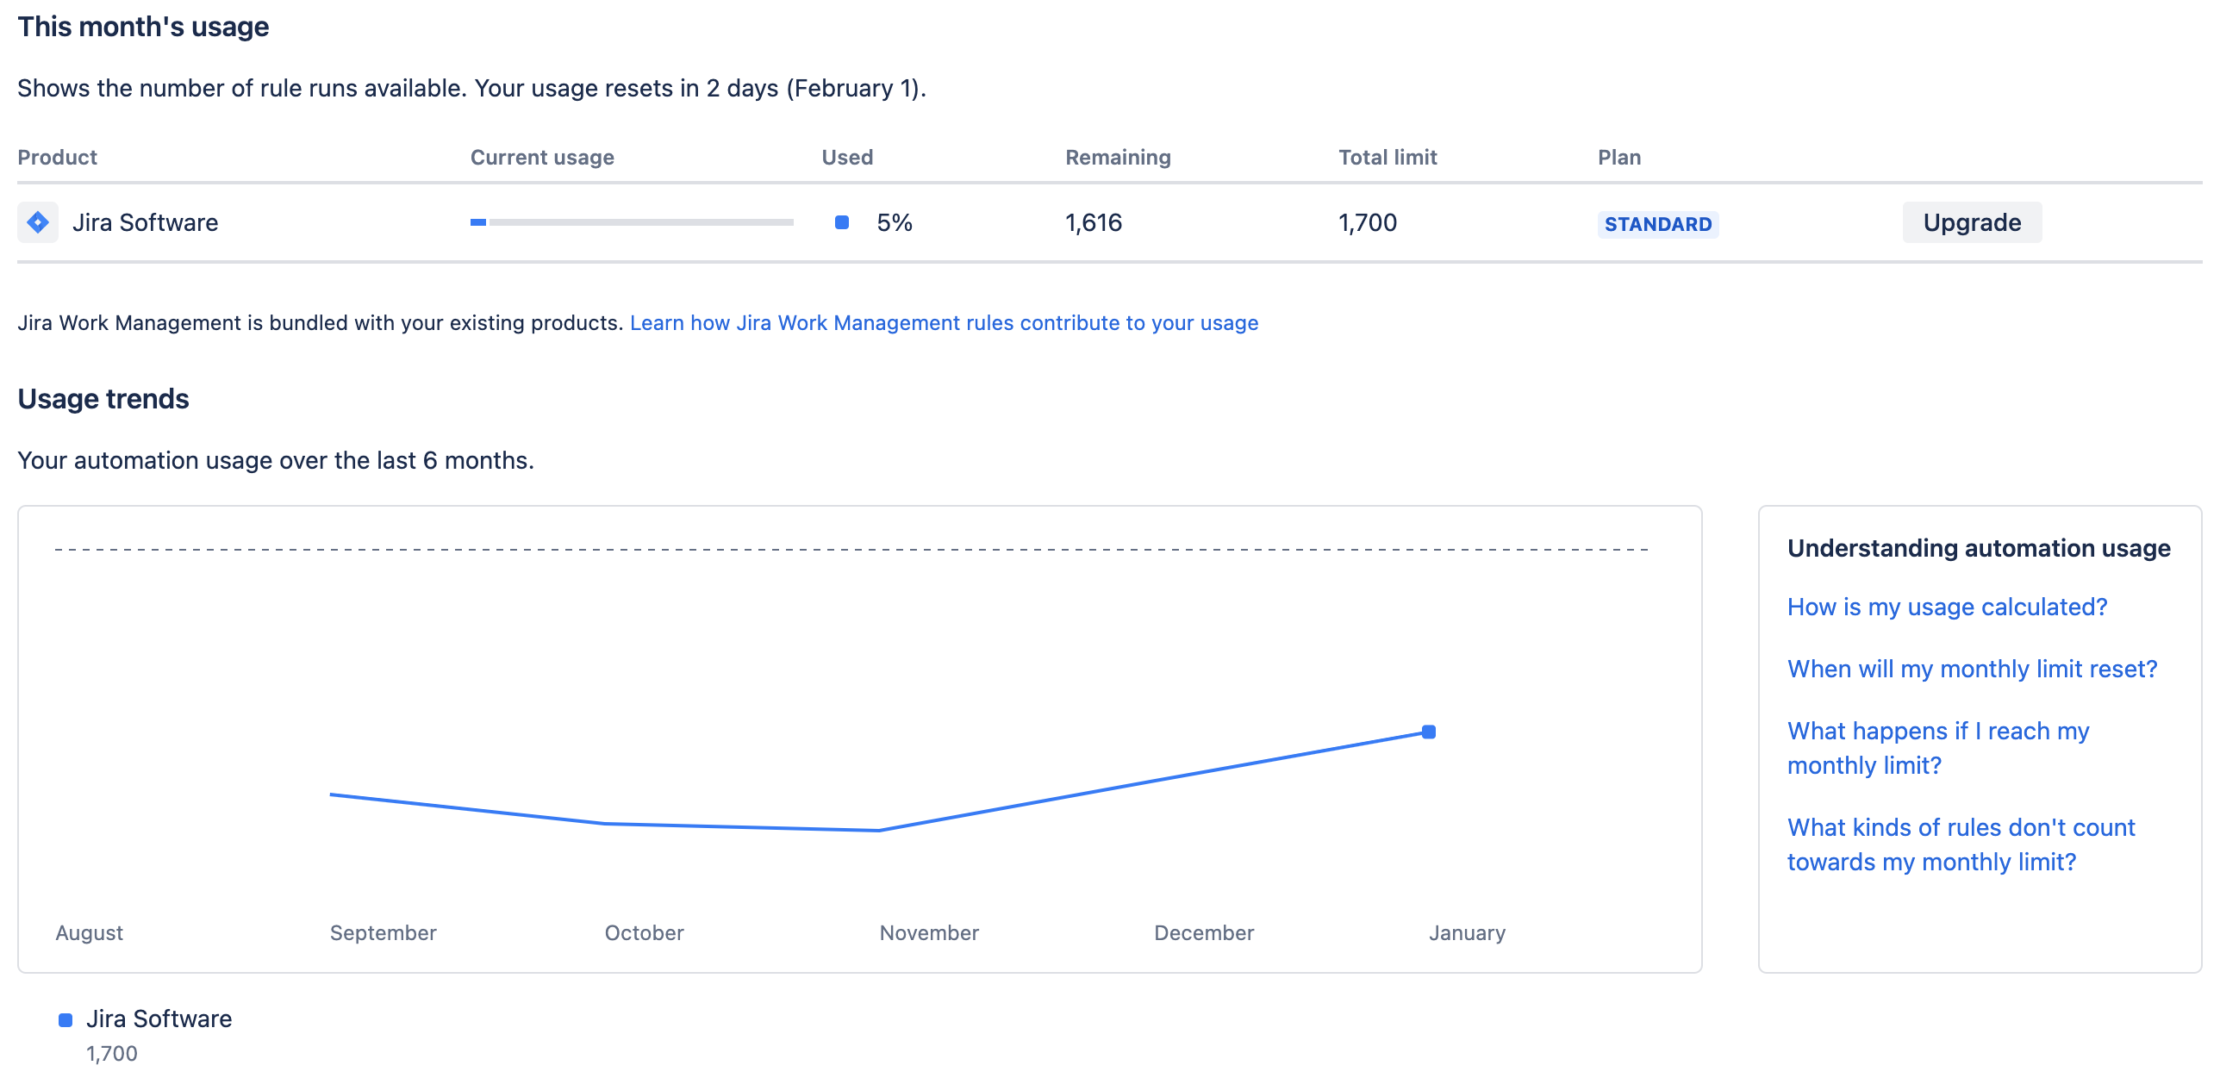
Task: Click the Plan column header
Action: point(1619,157)
